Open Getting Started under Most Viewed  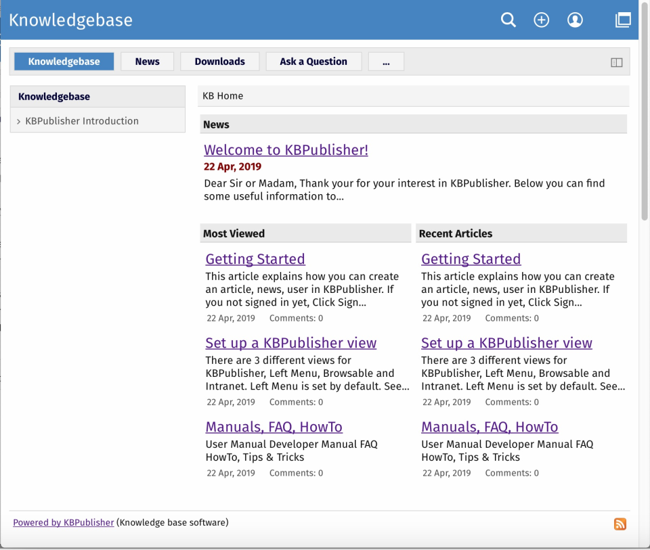(x=255, y=259)
